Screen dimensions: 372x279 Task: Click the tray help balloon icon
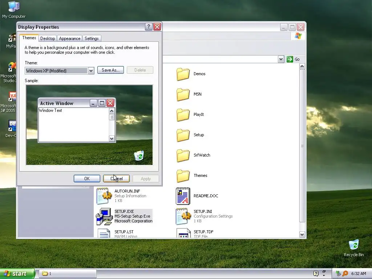coord(316,274)
